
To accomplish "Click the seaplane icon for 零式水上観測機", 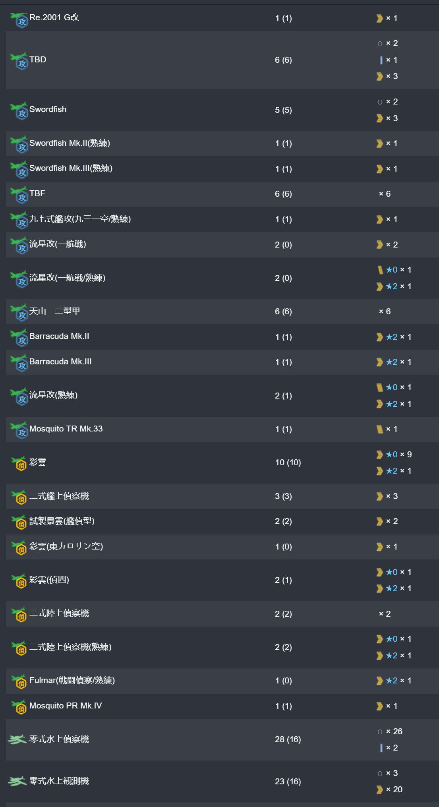I will (x=17, y=781).
